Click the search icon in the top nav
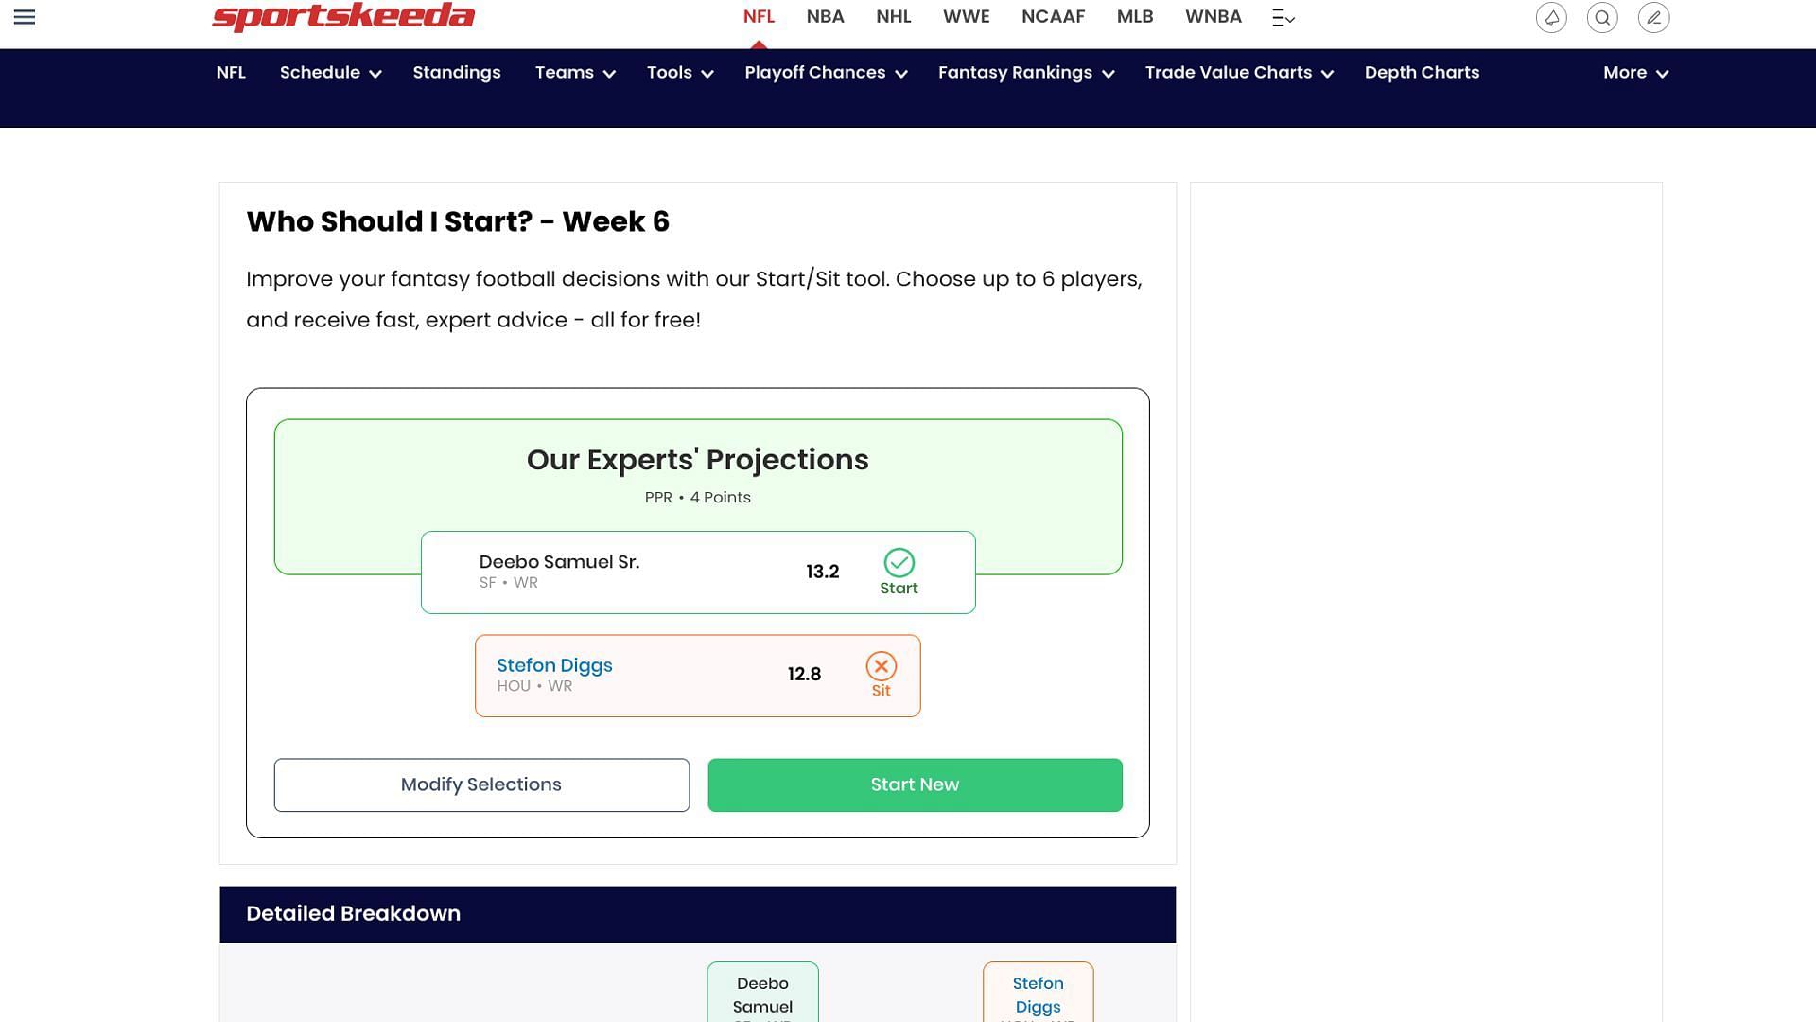This screenshot has width=1816, height=1022. pyautogui.click(x=1603, y=16)
